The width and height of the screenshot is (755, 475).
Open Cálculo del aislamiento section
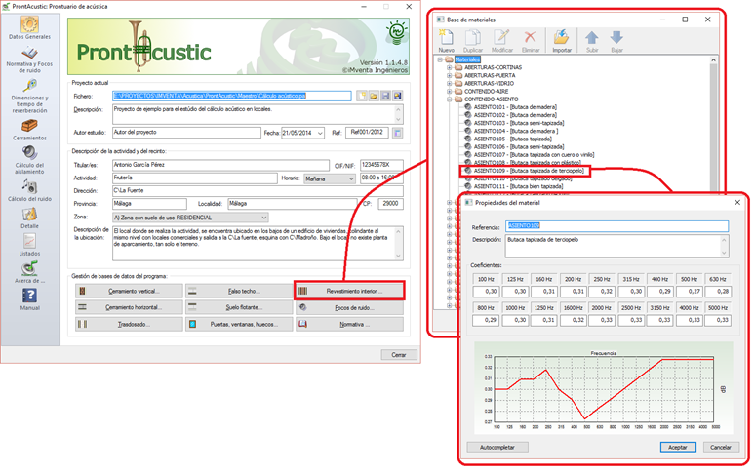(29, 160)
